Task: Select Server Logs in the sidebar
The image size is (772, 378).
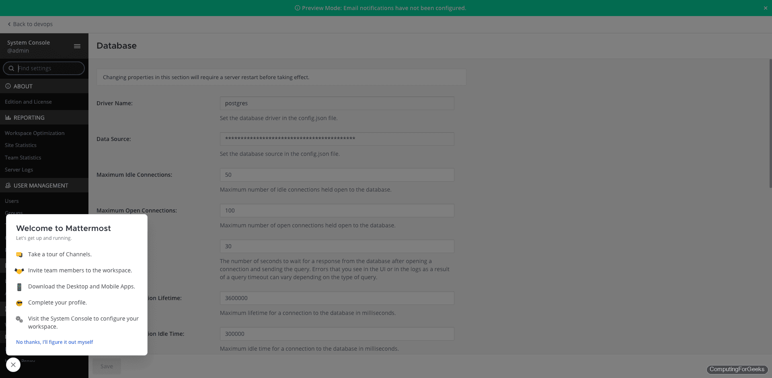Action: pos(18,170)
